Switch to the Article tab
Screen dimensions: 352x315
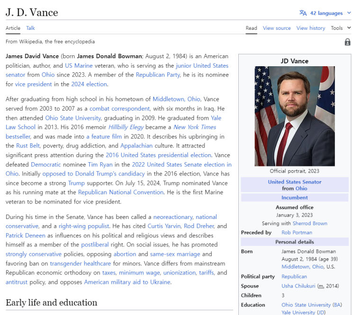point(13,28)
